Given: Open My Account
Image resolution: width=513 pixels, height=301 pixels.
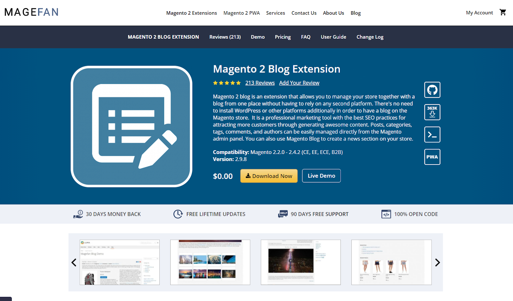Looking at the screenshot, I should (x=479, y=13).
